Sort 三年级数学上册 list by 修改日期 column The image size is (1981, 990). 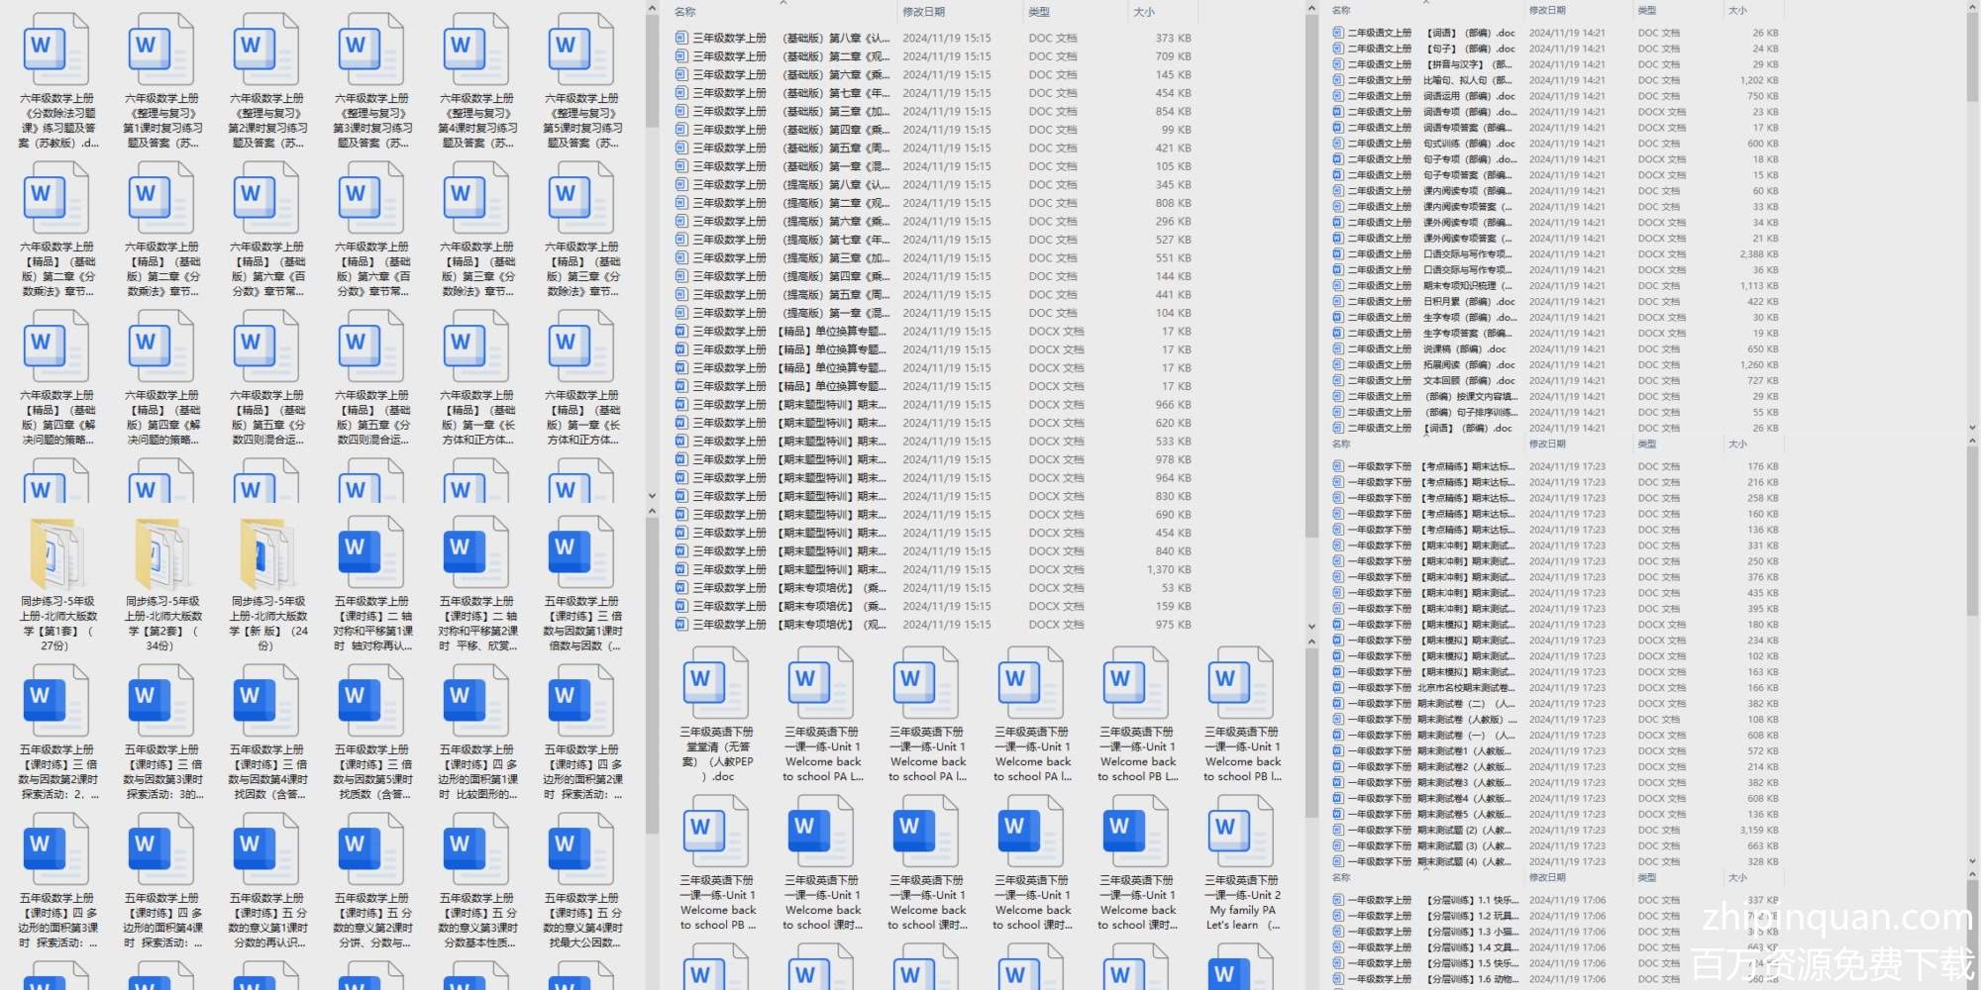(x=923, y=12)
